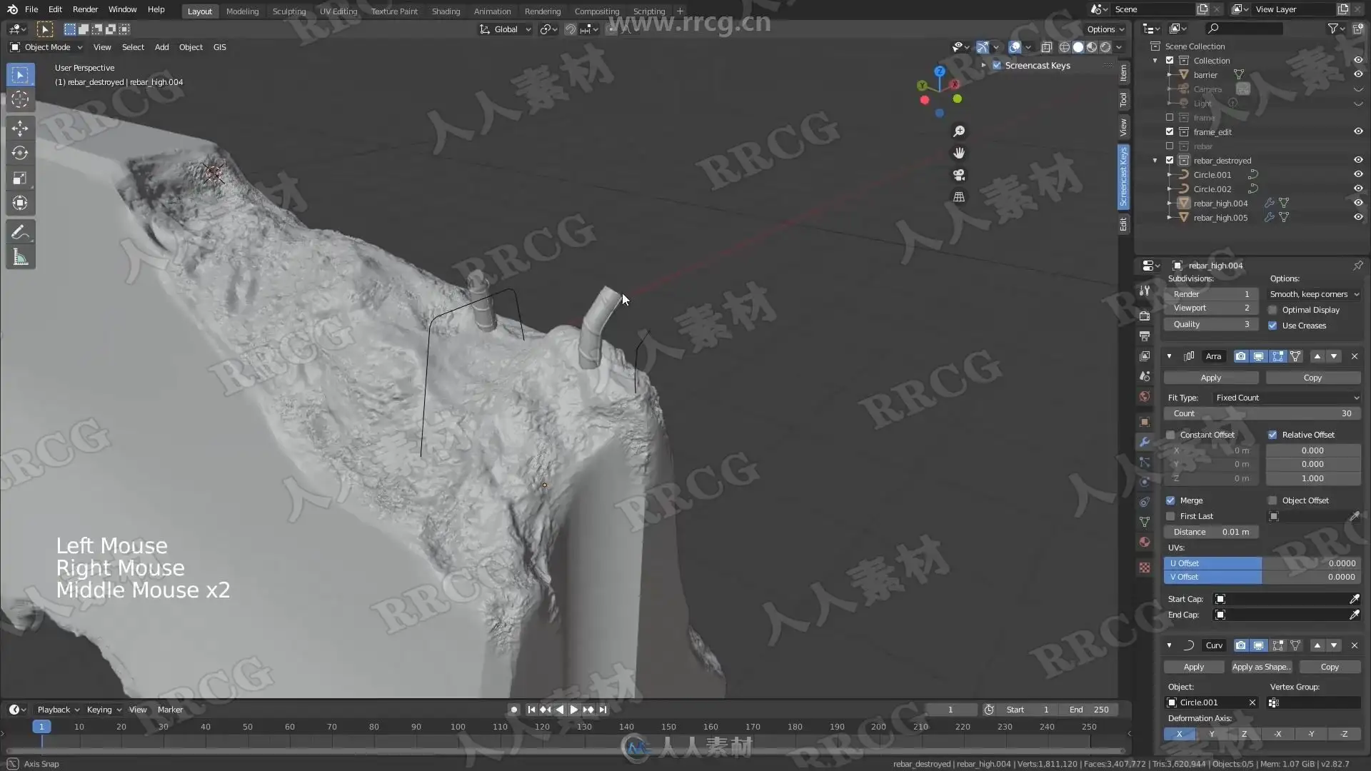This screenshot has height=771, width=1371.
Task: Select the Scale tool
Action: 20,178
